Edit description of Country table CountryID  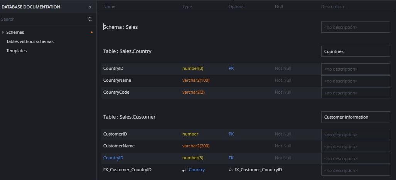(x=356, y=69)
